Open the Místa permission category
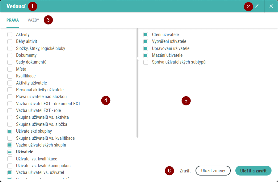Viewport: 278px width, 182px height. [21, 69]
